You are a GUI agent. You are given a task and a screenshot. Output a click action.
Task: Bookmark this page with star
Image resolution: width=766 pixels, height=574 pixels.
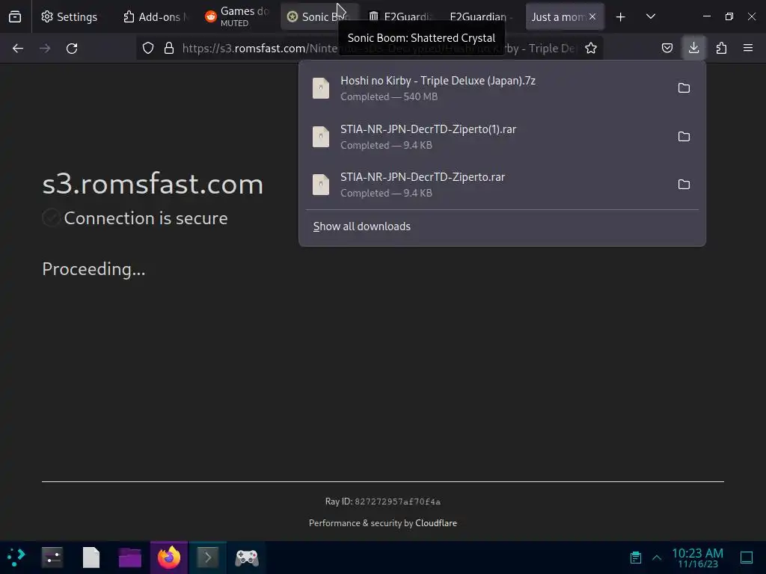click(591, 48)
